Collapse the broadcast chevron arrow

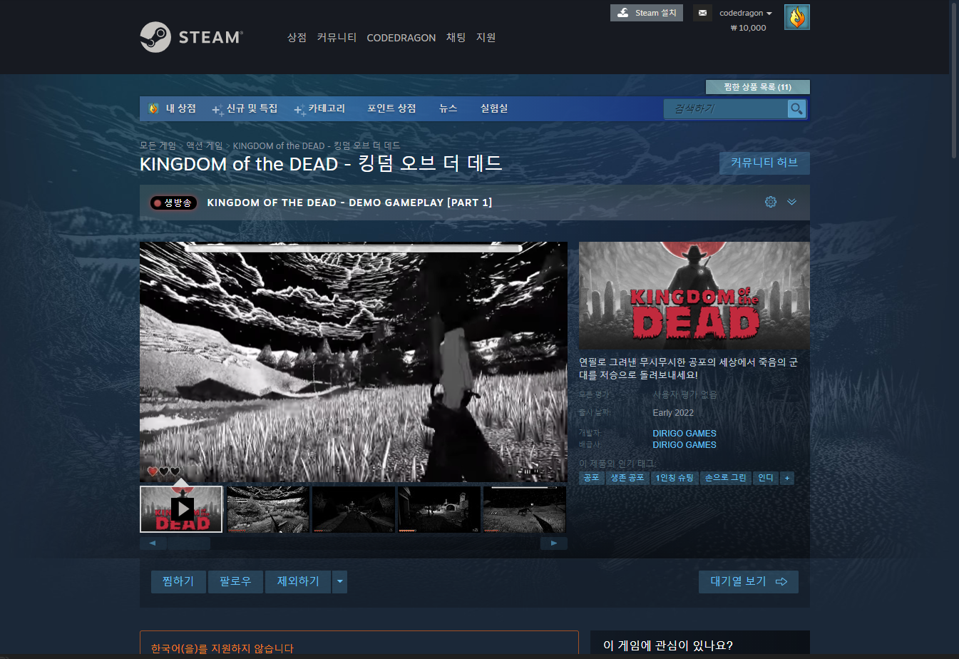pyautogui.click(x=791, y=202)
